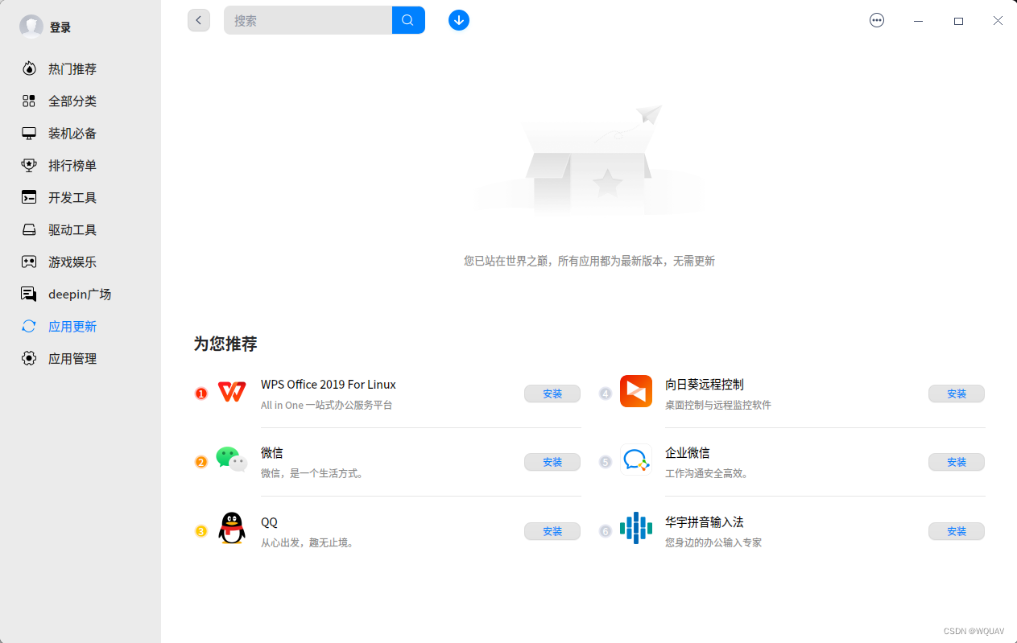Viewport: 1017px width, 643px height.
Task: Click the 游戏娱乐 gamepad icon
Action: coord(29,262)
